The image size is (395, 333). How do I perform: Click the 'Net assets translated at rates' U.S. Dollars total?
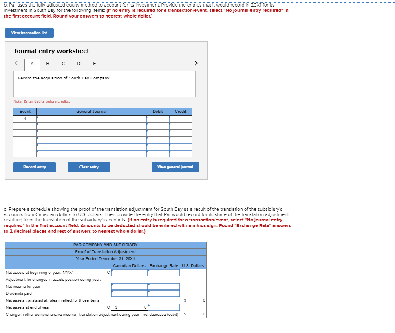pos(193,300)
